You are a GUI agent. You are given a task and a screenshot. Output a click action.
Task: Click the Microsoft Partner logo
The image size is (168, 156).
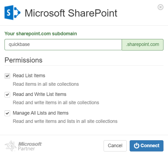pyautogui.click(x=23, y=146)
